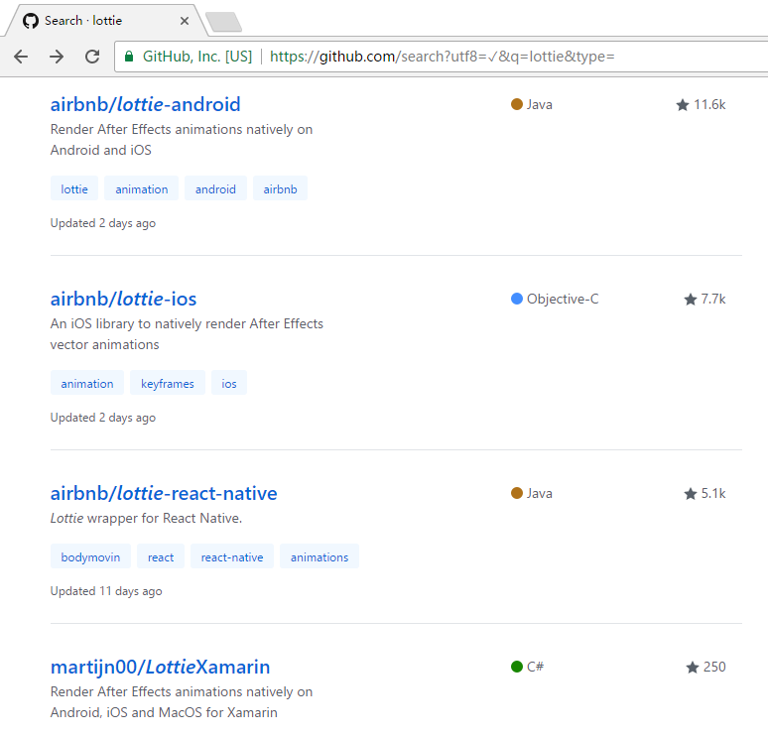Close the Search · lottie tab
Screen dimensions: 768x737
coord(185,21)
